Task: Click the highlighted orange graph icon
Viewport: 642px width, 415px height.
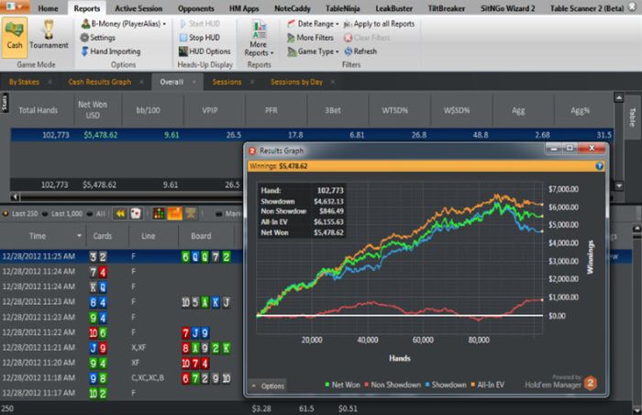Action: (x=175, y=213)
